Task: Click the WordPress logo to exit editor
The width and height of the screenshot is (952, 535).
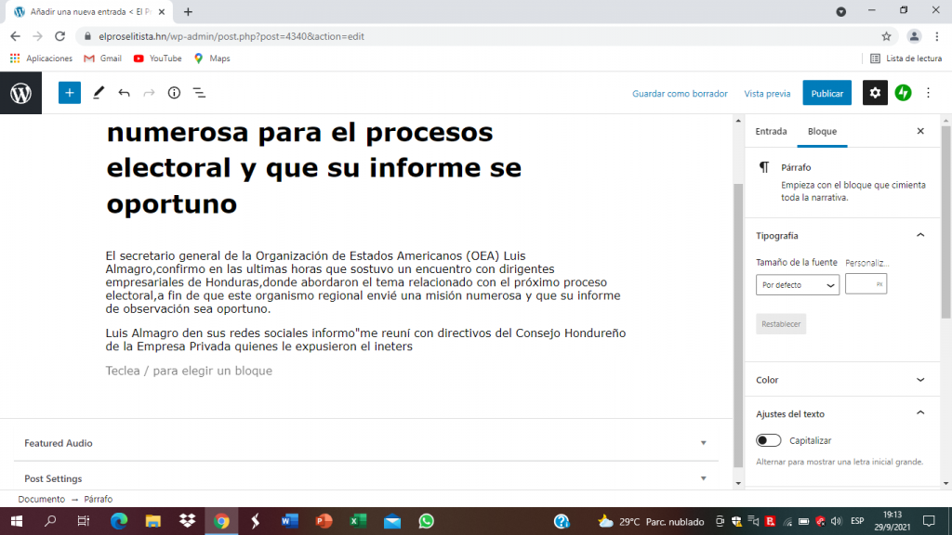Action: tap(20, 93)
